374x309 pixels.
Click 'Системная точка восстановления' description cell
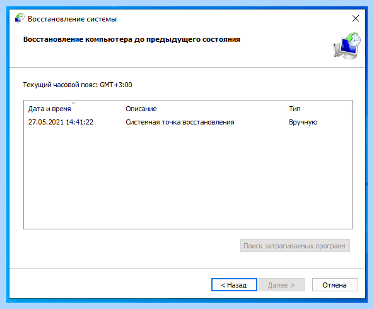(180, 122)
